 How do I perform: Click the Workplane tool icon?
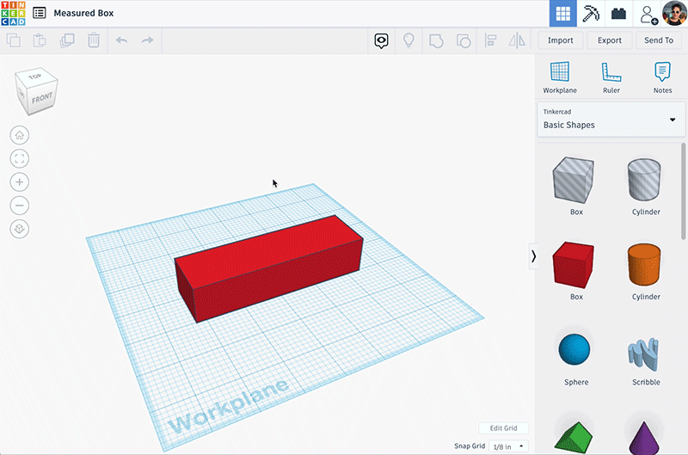point(560,72)
